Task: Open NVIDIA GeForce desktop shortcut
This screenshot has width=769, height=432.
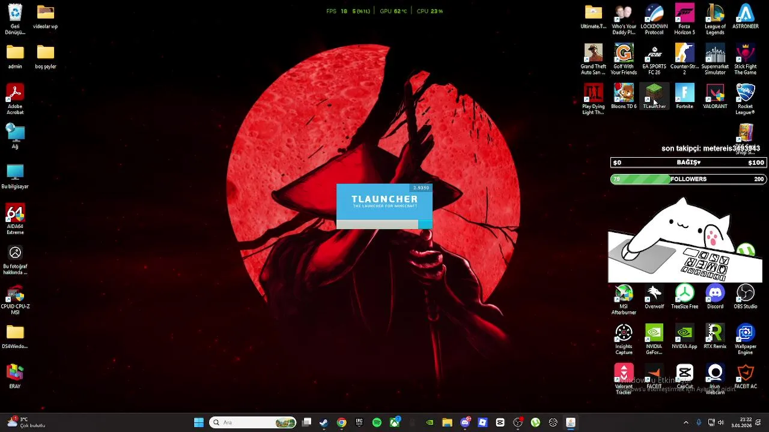Action: click(654, 340)
